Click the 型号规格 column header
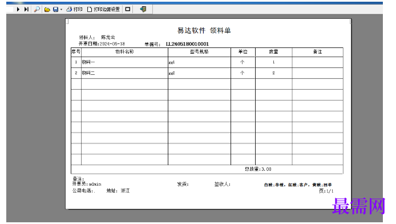Image resolution: width=396 pixels, height=224 pixels. [199, 52]
